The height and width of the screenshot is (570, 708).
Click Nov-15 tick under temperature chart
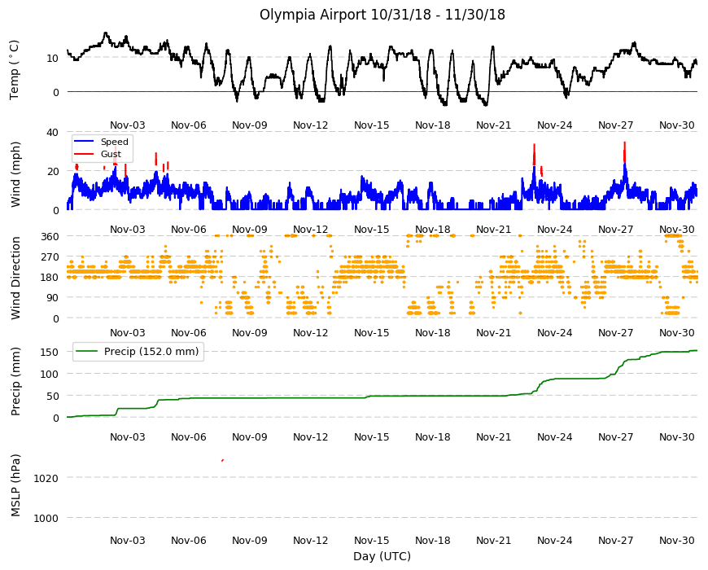(371, 125)
